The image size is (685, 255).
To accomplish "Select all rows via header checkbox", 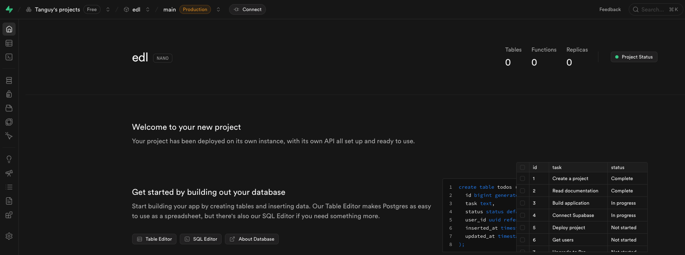I will [x=522, y=167].
